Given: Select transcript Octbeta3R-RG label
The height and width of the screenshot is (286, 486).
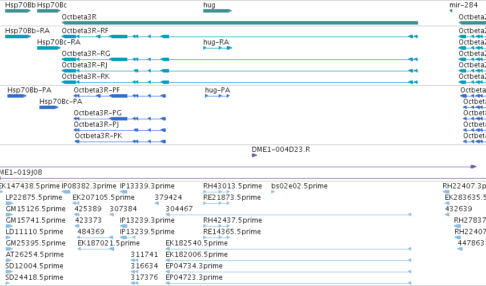Looking at the screenshot, I should [x=86, y=54].
